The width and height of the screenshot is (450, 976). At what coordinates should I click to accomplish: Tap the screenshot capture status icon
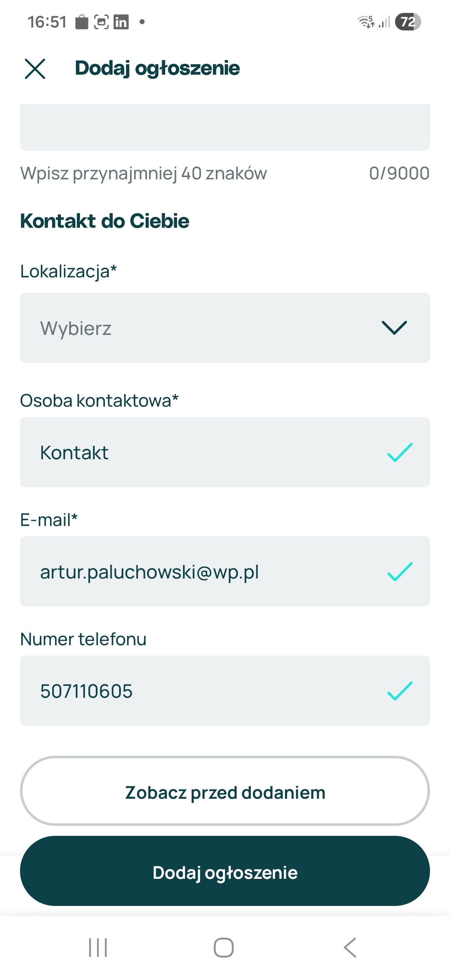pos(101,22)
